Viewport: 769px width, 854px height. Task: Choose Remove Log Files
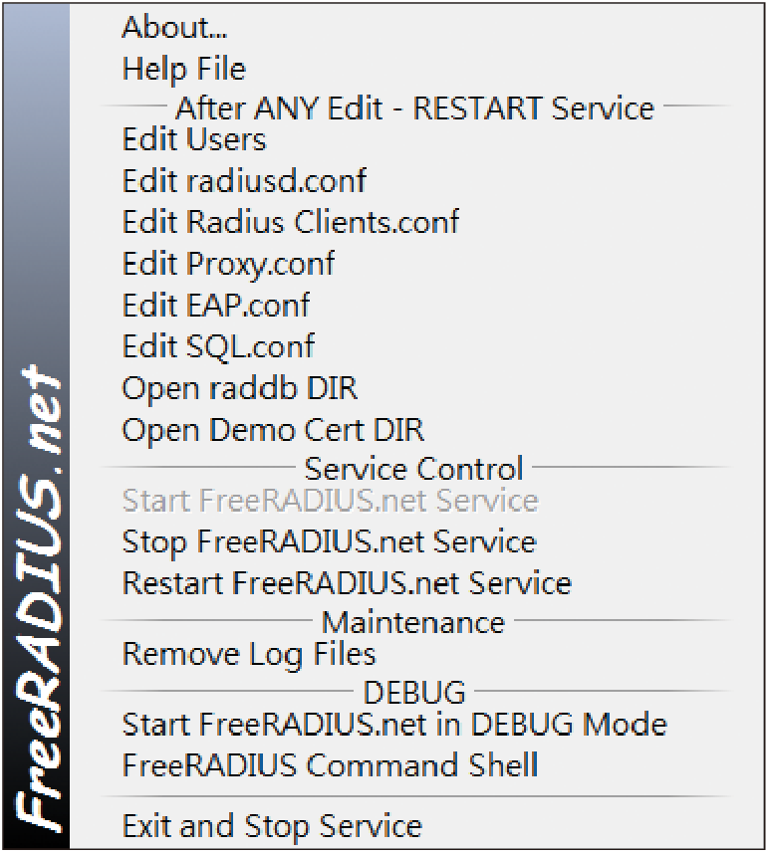[x=417, y=654]
